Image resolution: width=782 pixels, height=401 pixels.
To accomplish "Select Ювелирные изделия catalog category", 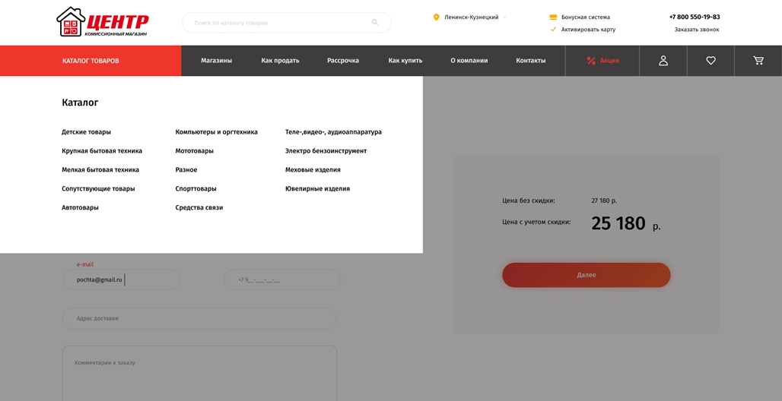I will [317, 188].
